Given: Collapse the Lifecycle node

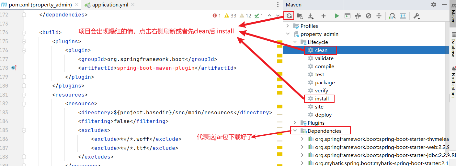Looking at the screenshot, I should pyautogui.click(x=295, y=42).
